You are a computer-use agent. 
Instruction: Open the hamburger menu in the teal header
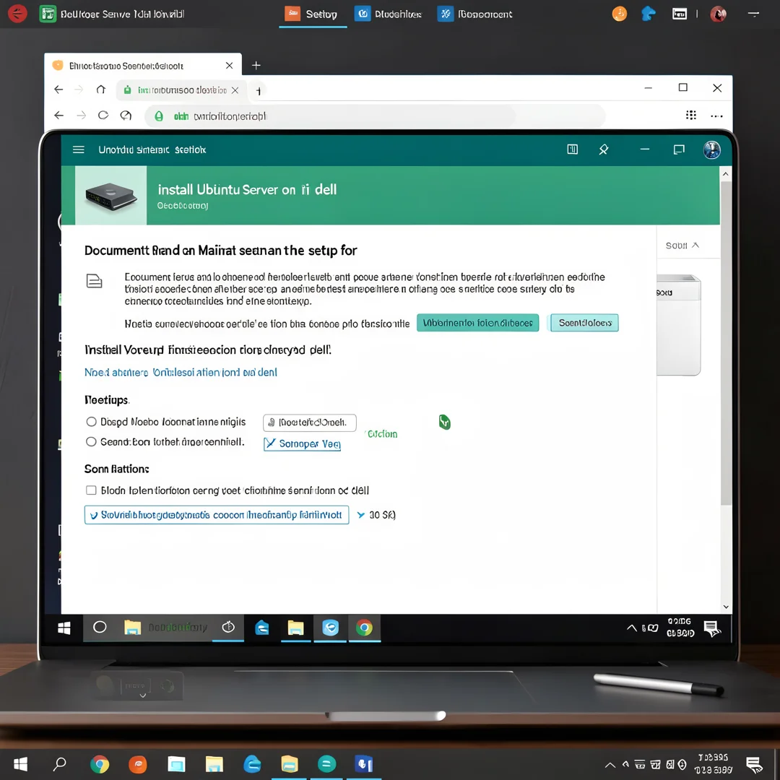(x=79, y=149)
